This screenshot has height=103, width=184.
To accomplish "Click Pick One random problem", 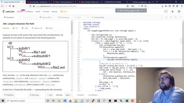I will 34,95.
